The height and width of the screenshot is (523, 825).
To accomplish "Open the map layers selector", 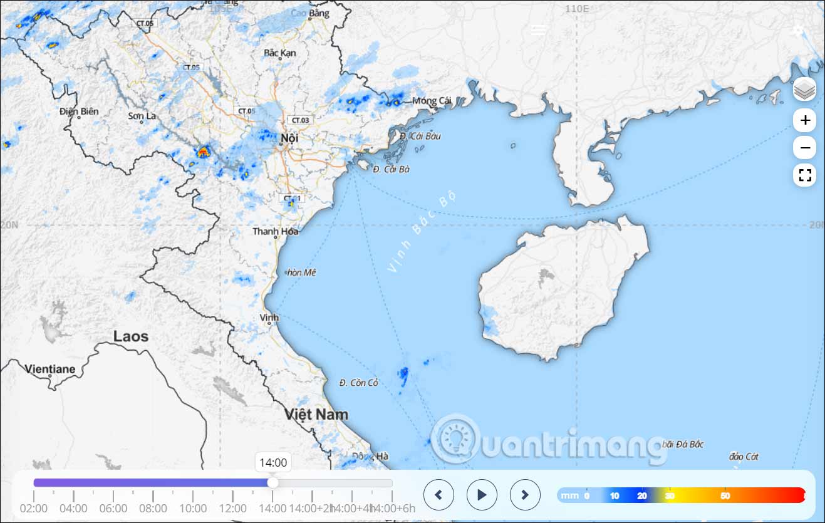I will coord(804,90).
